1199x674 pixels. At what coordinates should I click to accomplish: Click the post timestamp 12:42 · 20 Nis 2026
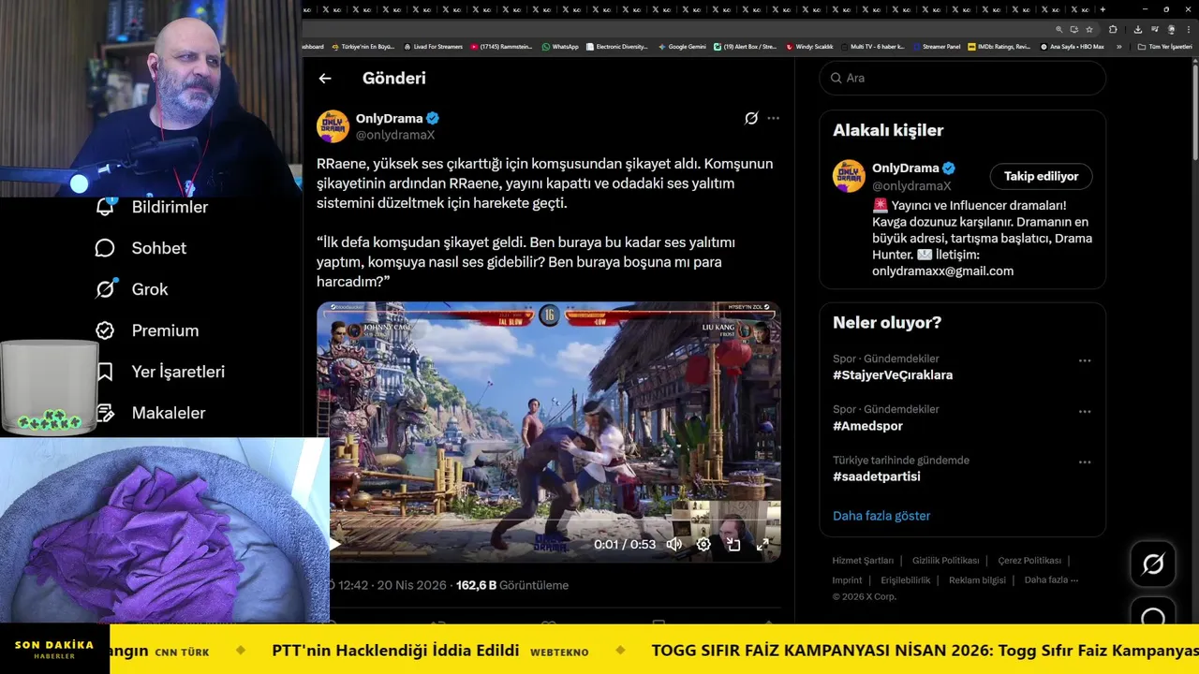(x=392, y=585)
